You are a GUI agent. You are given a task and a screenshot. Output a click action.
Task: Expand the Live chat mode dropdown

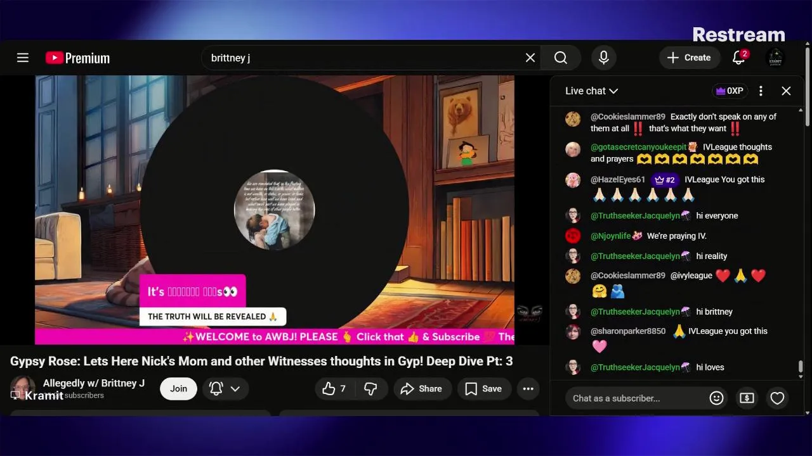(591, 91)
